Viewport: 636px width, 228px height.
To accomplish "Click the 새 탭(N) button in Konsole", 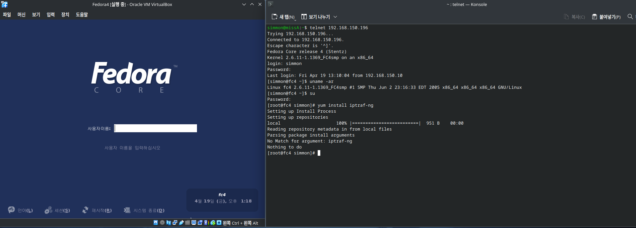I will tap(284, 17).
